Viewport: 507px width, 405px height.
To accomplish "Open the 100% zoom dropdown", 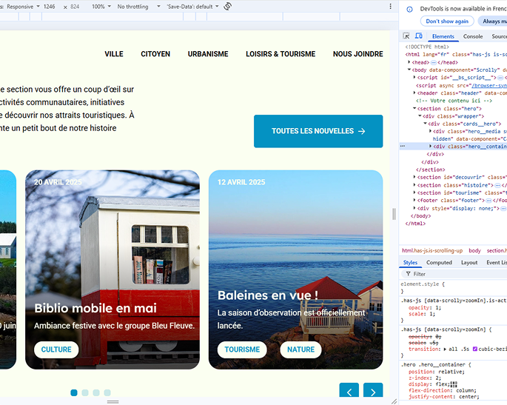I will pyautogui.click(x=101, y=7).
